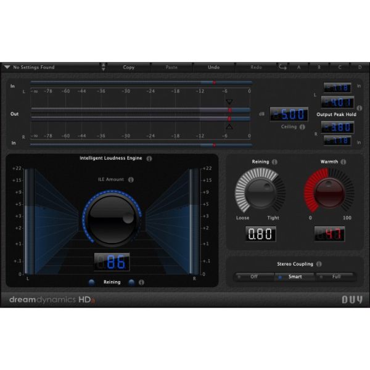
Task: Select settings slot A
Action: click(298, 67)
